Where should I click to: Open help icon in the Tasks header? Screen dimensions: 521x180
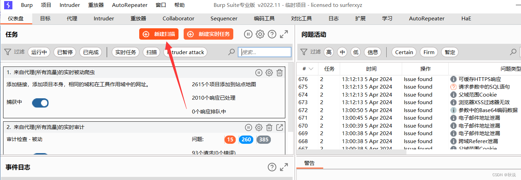272,34
